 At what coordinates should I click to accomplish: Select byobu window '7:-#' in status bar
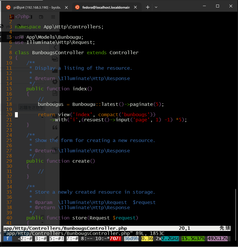click(72, 239)
